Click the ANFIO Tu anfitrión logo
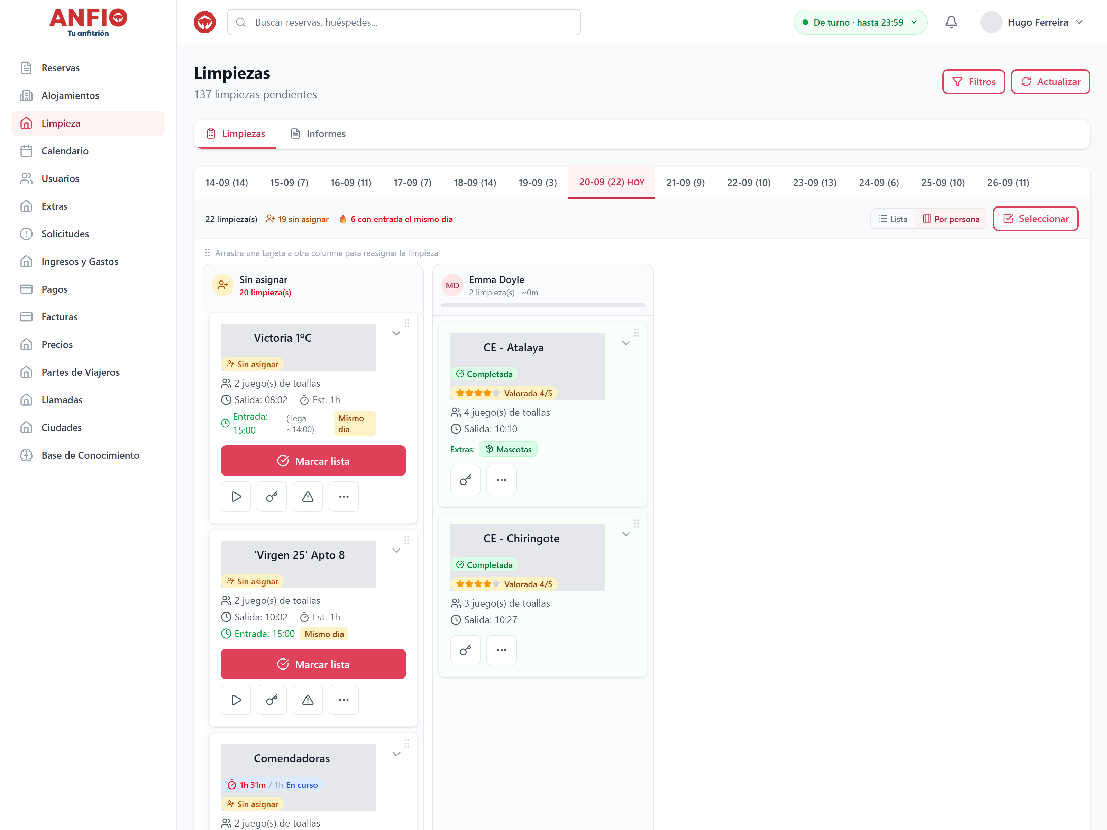This screenshot has width=1107, height=830. point(88,22)
